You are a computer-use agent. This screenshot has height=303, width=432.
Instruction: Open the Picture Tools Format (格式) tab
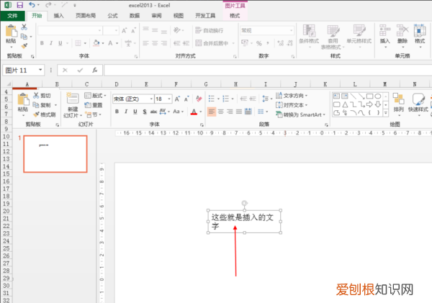click(x=235, y=16)
